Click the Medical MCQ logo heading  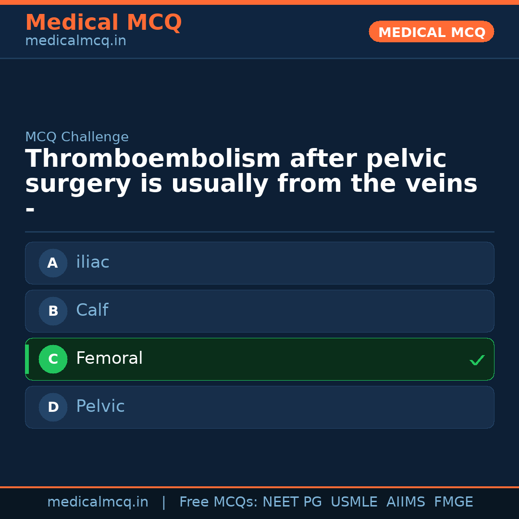tap(103, 22)
